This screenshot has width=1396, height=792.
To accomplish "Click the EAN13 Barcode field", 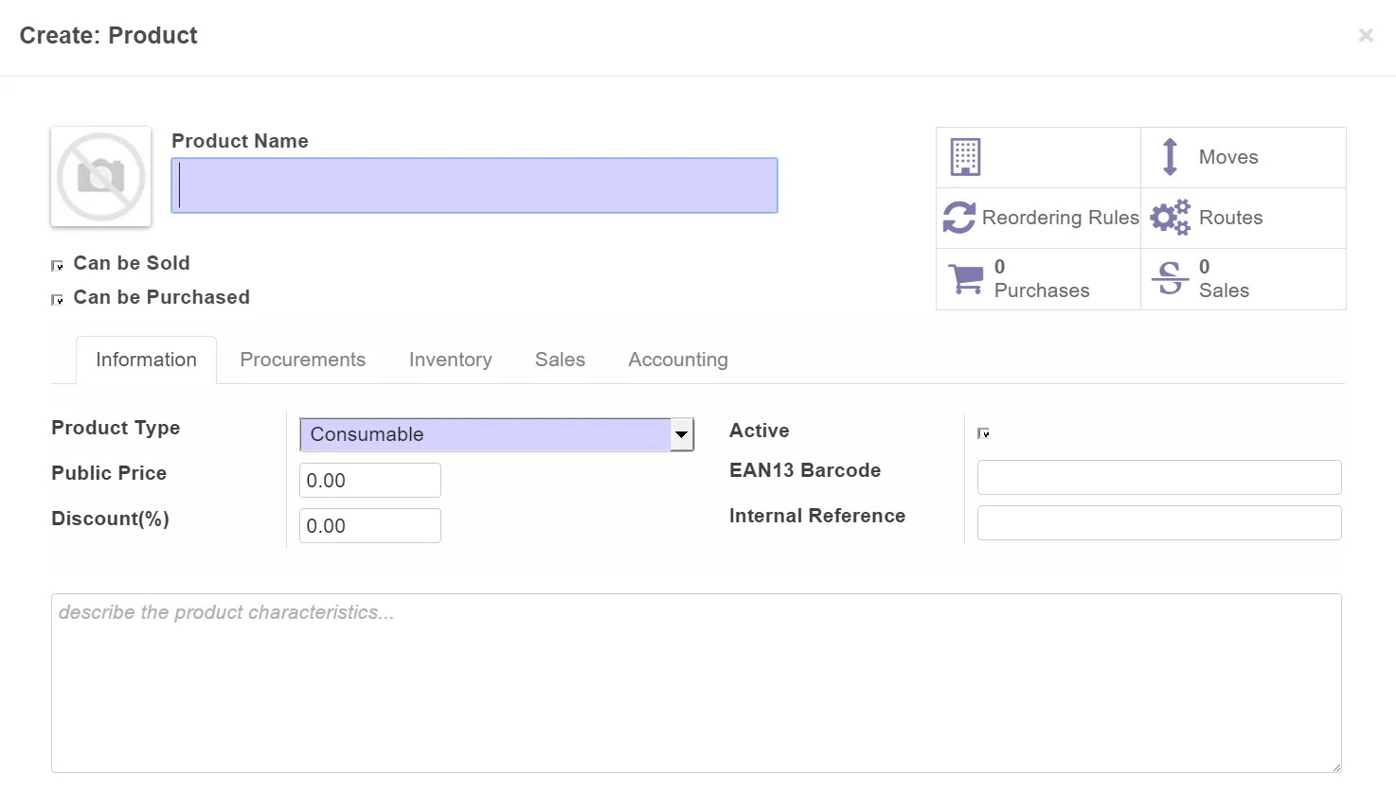I will pyautogui.click(x=1158, y=478).
